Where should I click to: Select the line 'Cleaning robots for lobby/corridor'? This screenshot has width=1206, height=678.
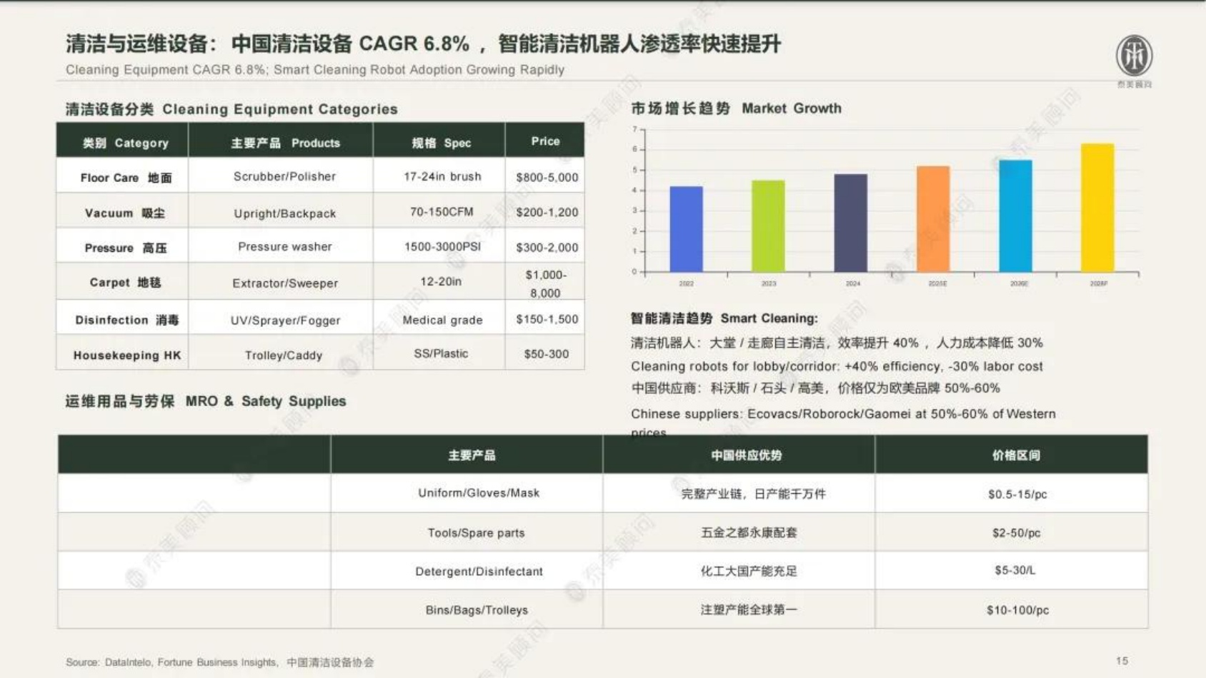pyautogui.click(x=837, y=366)
